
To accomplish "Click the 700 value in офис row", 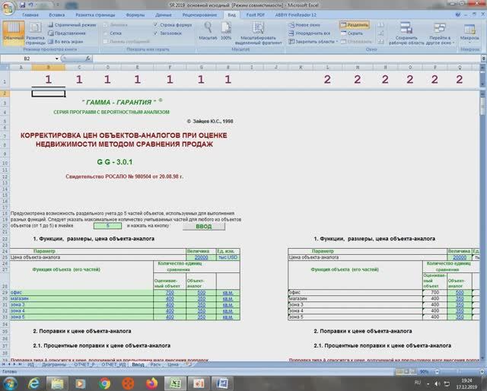I will point(170,292).
